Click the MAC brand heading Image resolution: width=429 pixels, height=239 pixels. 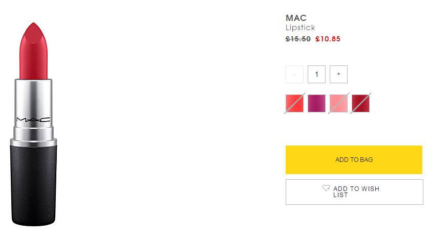pos(296,18)
